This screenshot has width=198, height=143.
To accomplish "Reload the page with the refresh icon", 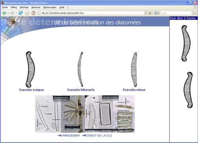I will point(21,13).
